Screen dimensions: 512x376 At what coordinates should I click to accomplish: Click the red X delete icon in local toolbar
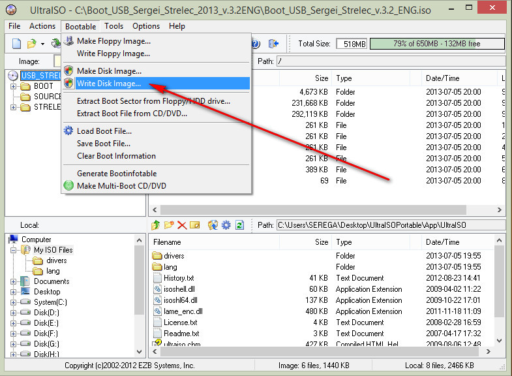(x=182, y=225)
